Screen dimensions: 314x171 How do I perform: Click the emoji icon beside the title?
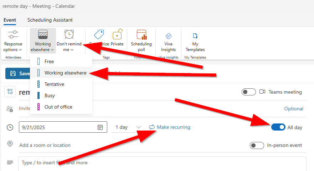(x=10, y=92)
